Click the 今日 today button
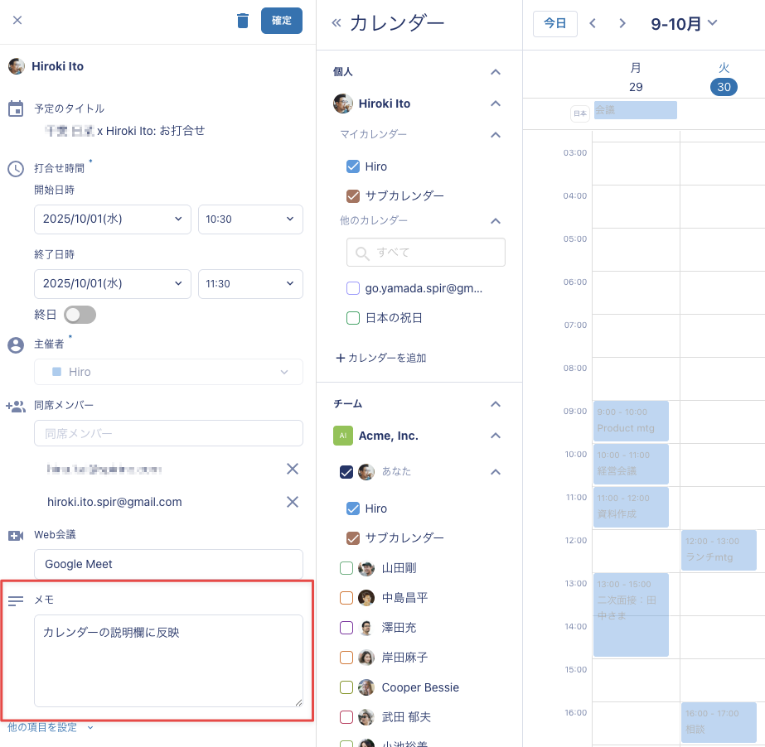Image resolution: width=765 pixels, height=747 pixels. pos(554,23)
